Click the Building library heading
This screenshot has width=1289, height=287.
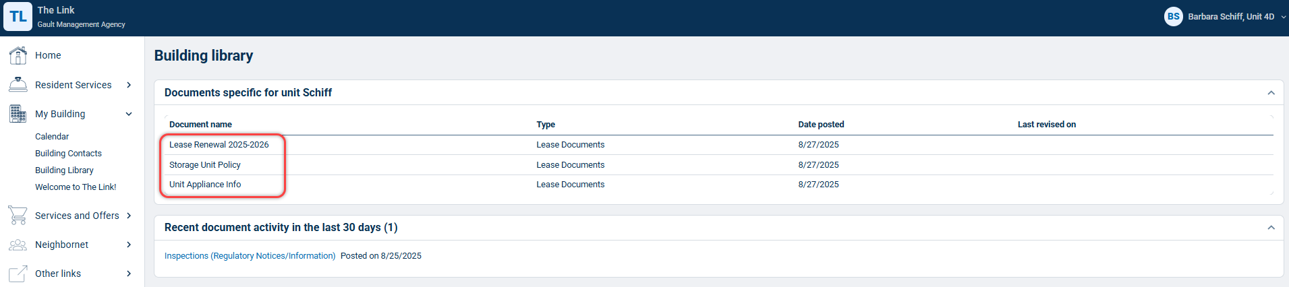pos(204,56)
